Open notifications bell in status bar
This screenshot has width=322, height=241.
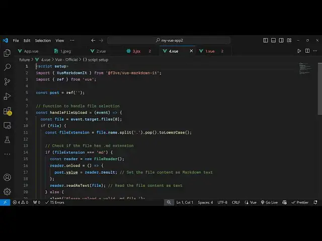point(315,202)
